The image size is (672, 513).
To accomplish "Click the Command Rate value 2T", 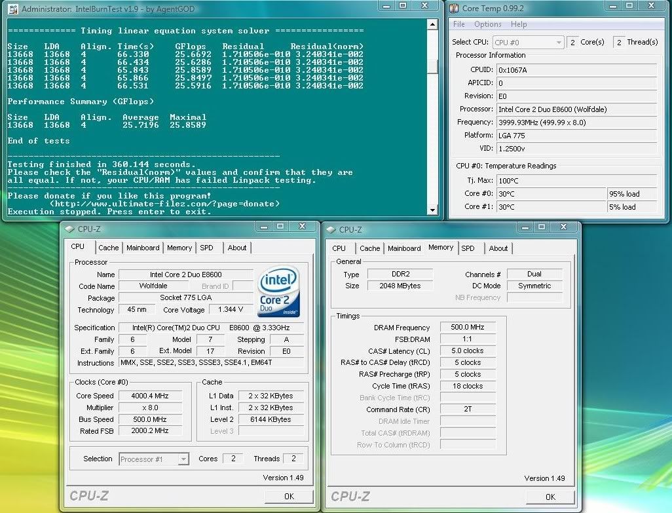I will (468, 409).
